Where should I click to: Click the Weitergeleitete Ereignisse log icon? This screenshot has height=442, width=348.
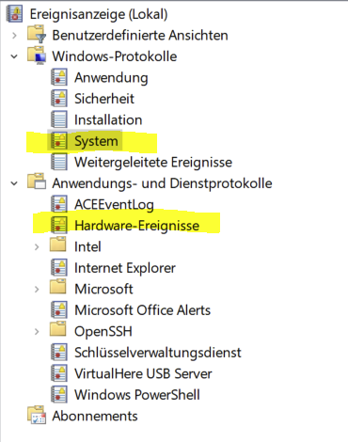coord(59,162)
